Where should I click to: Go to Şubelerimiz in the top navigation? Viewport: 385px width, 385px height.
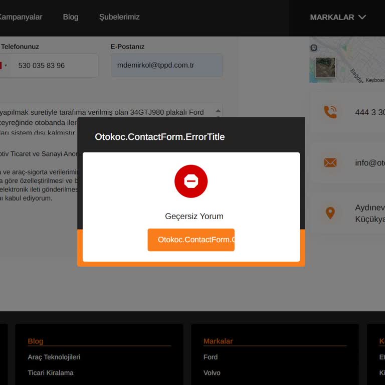119,17
